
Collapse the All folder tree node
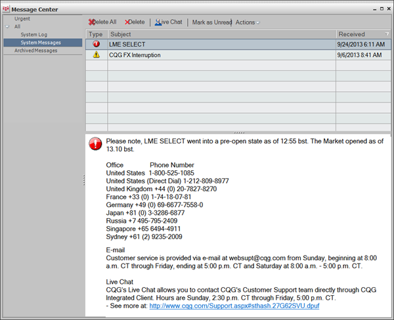[7, 27]
